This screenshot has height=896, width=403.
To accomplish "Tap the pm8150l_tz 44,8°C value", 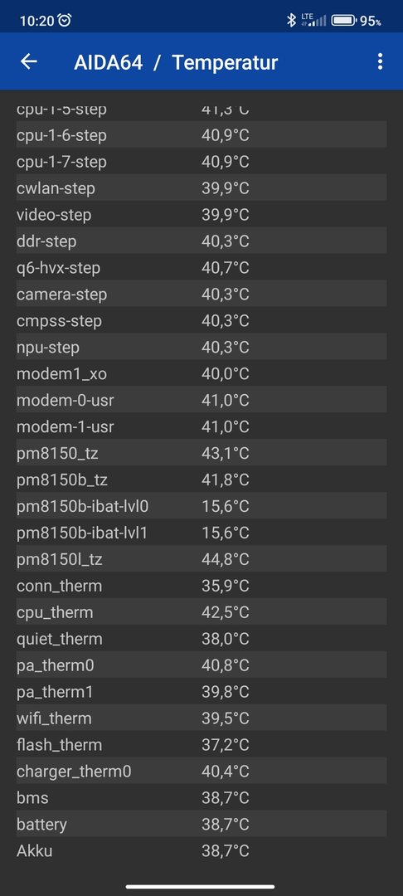I will click(x=226, y=559).
